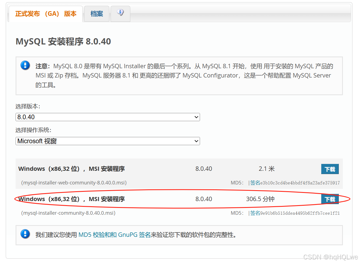Click the MD5 hash e3b10c3cd4be4bbdf4f8a23afe375917
The image size is (359, 263).
click(300, 183)
